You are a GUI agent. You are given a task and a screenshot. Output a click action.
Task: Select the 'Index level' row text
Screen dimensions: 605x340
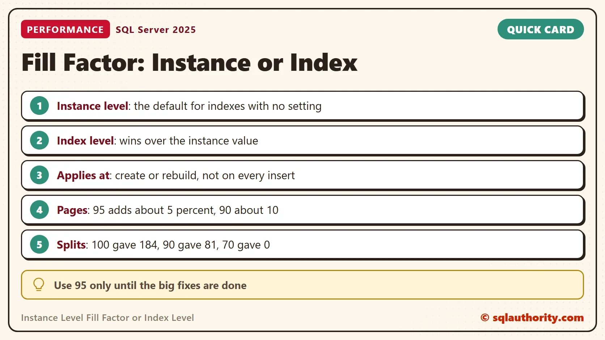click(157, 141)
